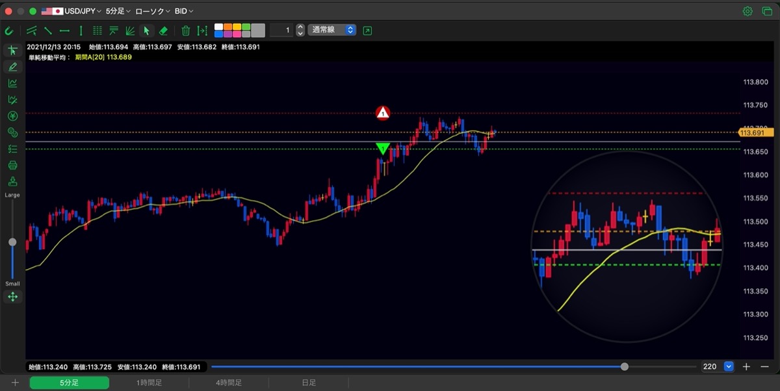
Task: Open the line chart indicator sidebar icon
Action: [12, 83]
